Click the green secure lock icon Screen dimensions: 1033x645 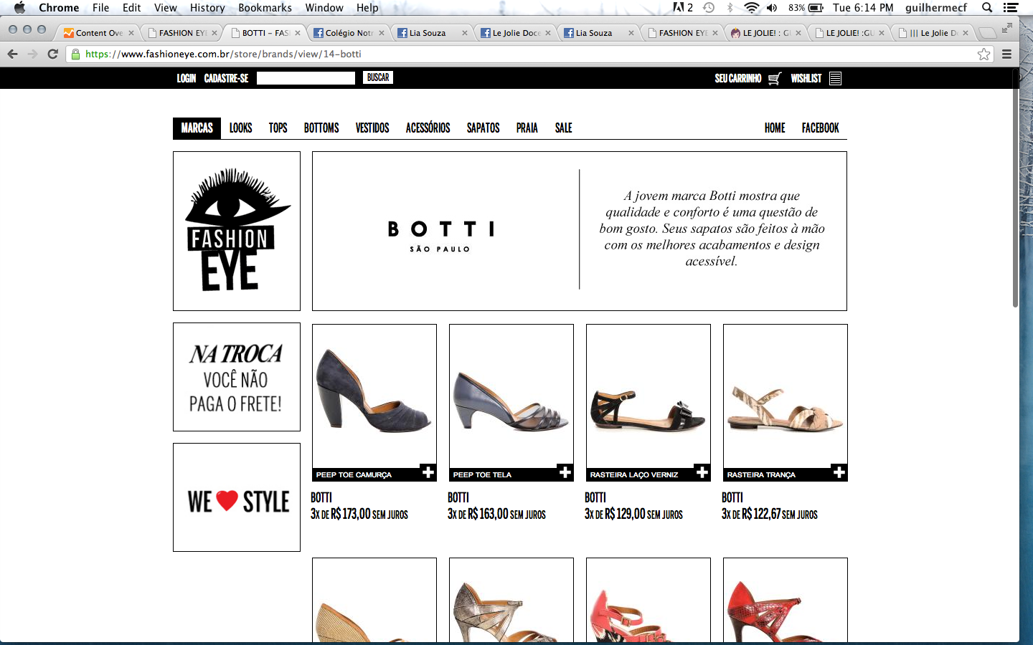pyautogui.click(x=76, y=54)
